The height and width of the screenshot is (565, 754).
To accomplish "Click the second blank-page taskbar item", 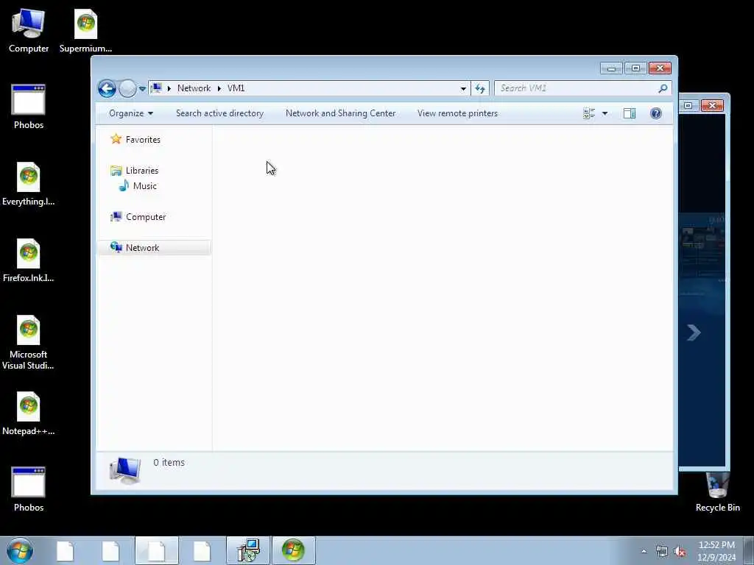I will point(110,550).
